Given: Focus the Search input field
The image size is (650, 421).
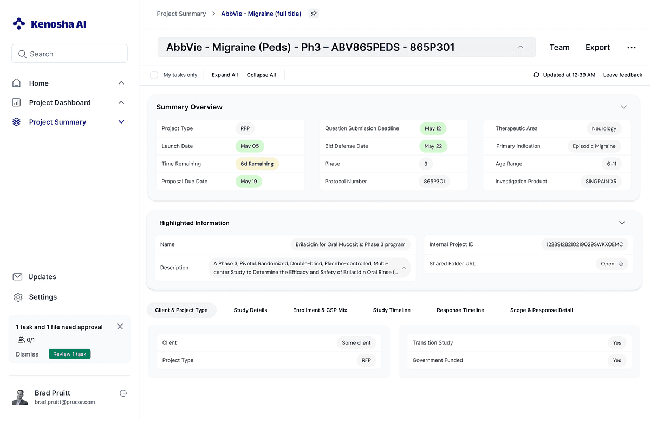Looking at the screenshot, I should coord(69,54).
